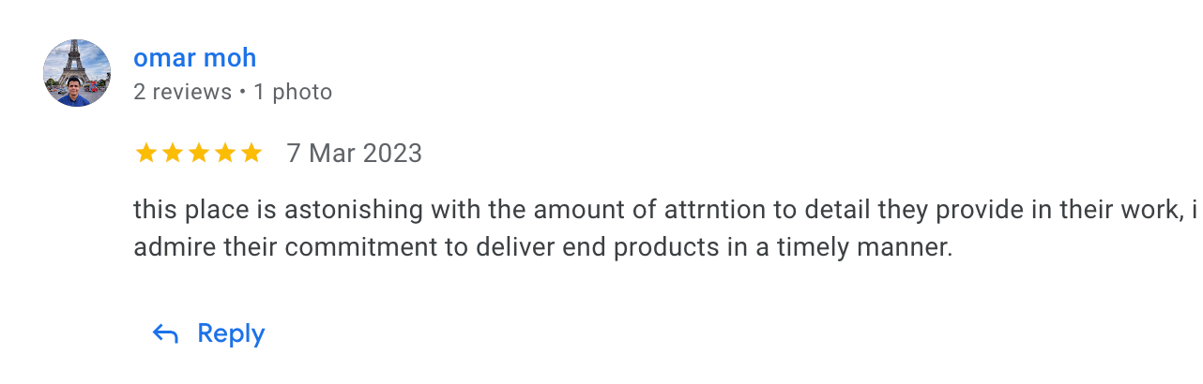
Task: Click the fourth gold star
Action: click(x=225, y=153)
